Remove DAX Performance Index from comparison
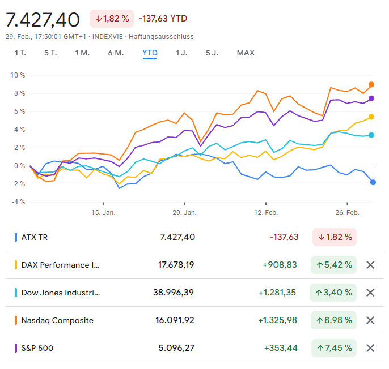Viewport: 389px width, 369px height. (370, 265)
